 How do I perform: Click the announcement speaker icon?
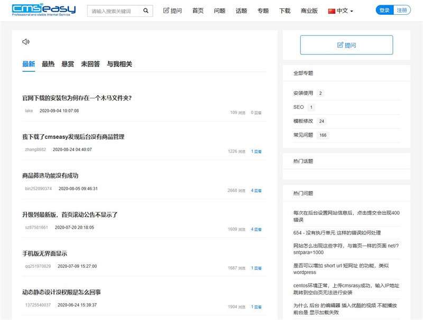(26, 42)
